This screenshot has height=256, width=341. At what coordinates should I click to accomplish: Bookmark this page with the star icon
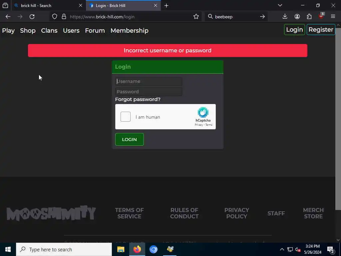point(196,17)
